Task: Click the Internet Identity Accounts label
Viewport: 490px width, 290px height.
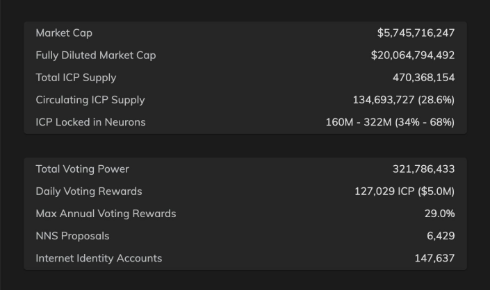Action: (99, 258)
